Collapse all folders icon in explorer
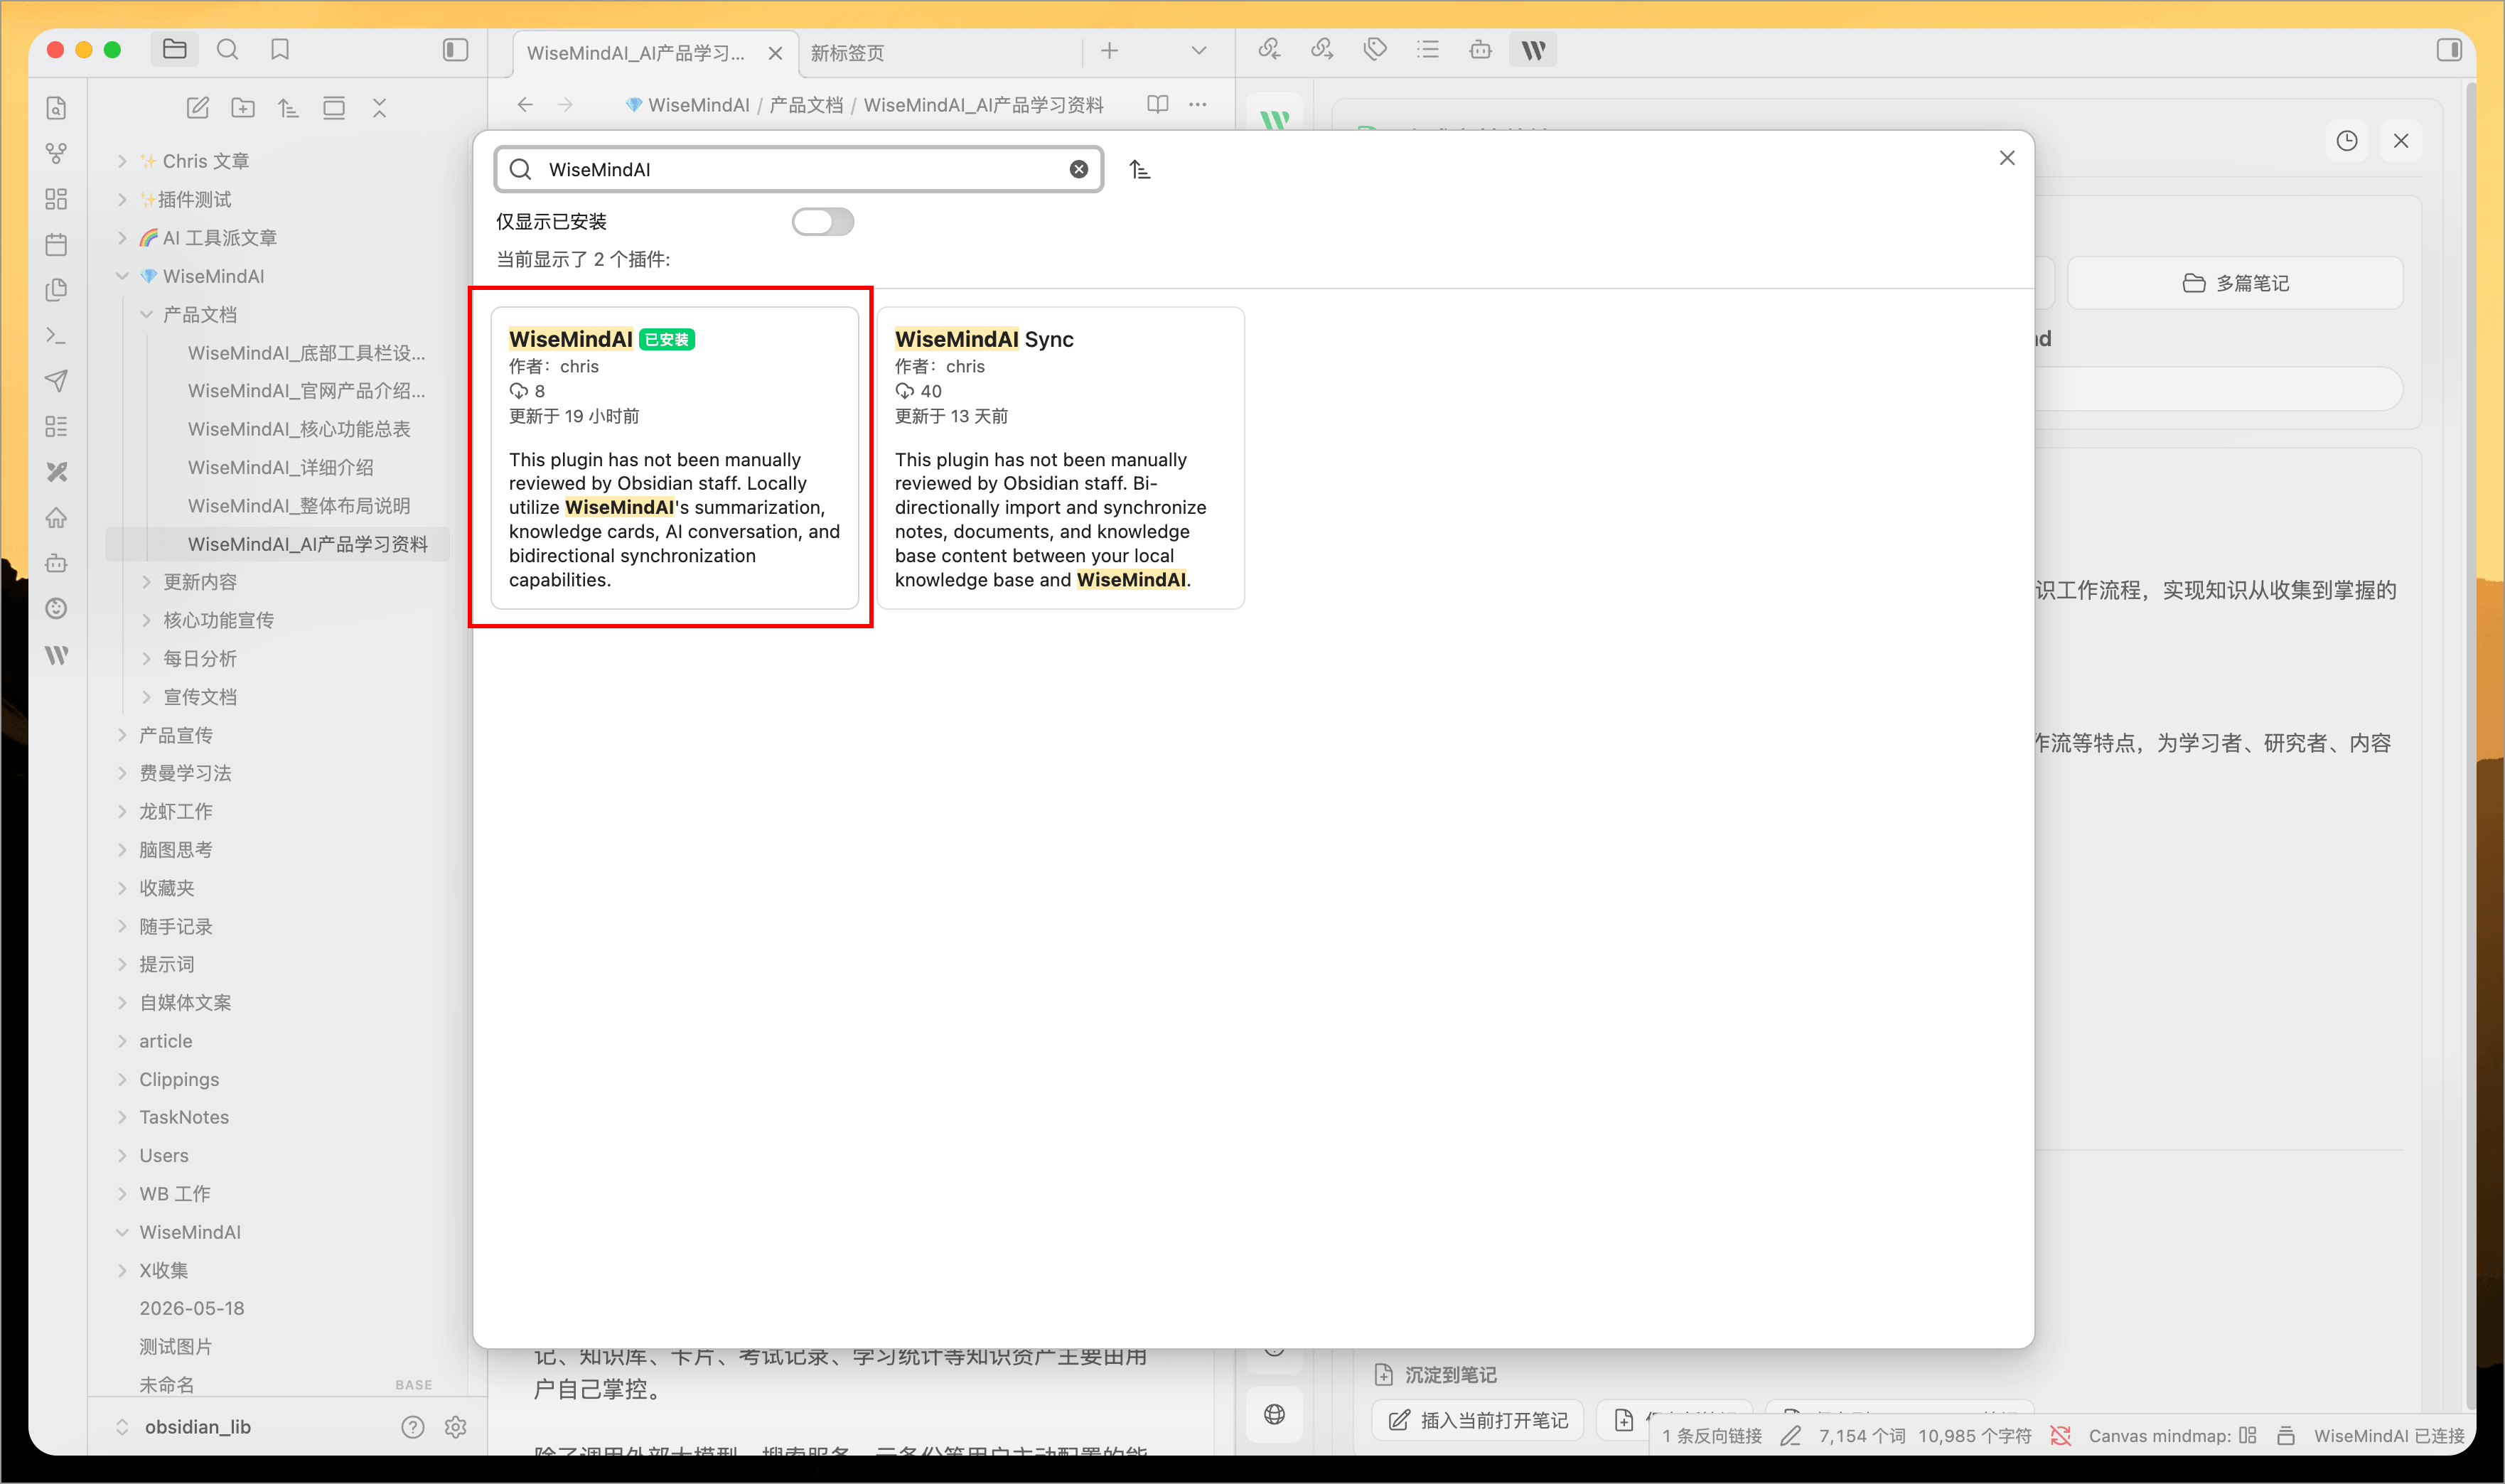The width and height of the screenshot is (2505, 1484). tap(379, 108)
